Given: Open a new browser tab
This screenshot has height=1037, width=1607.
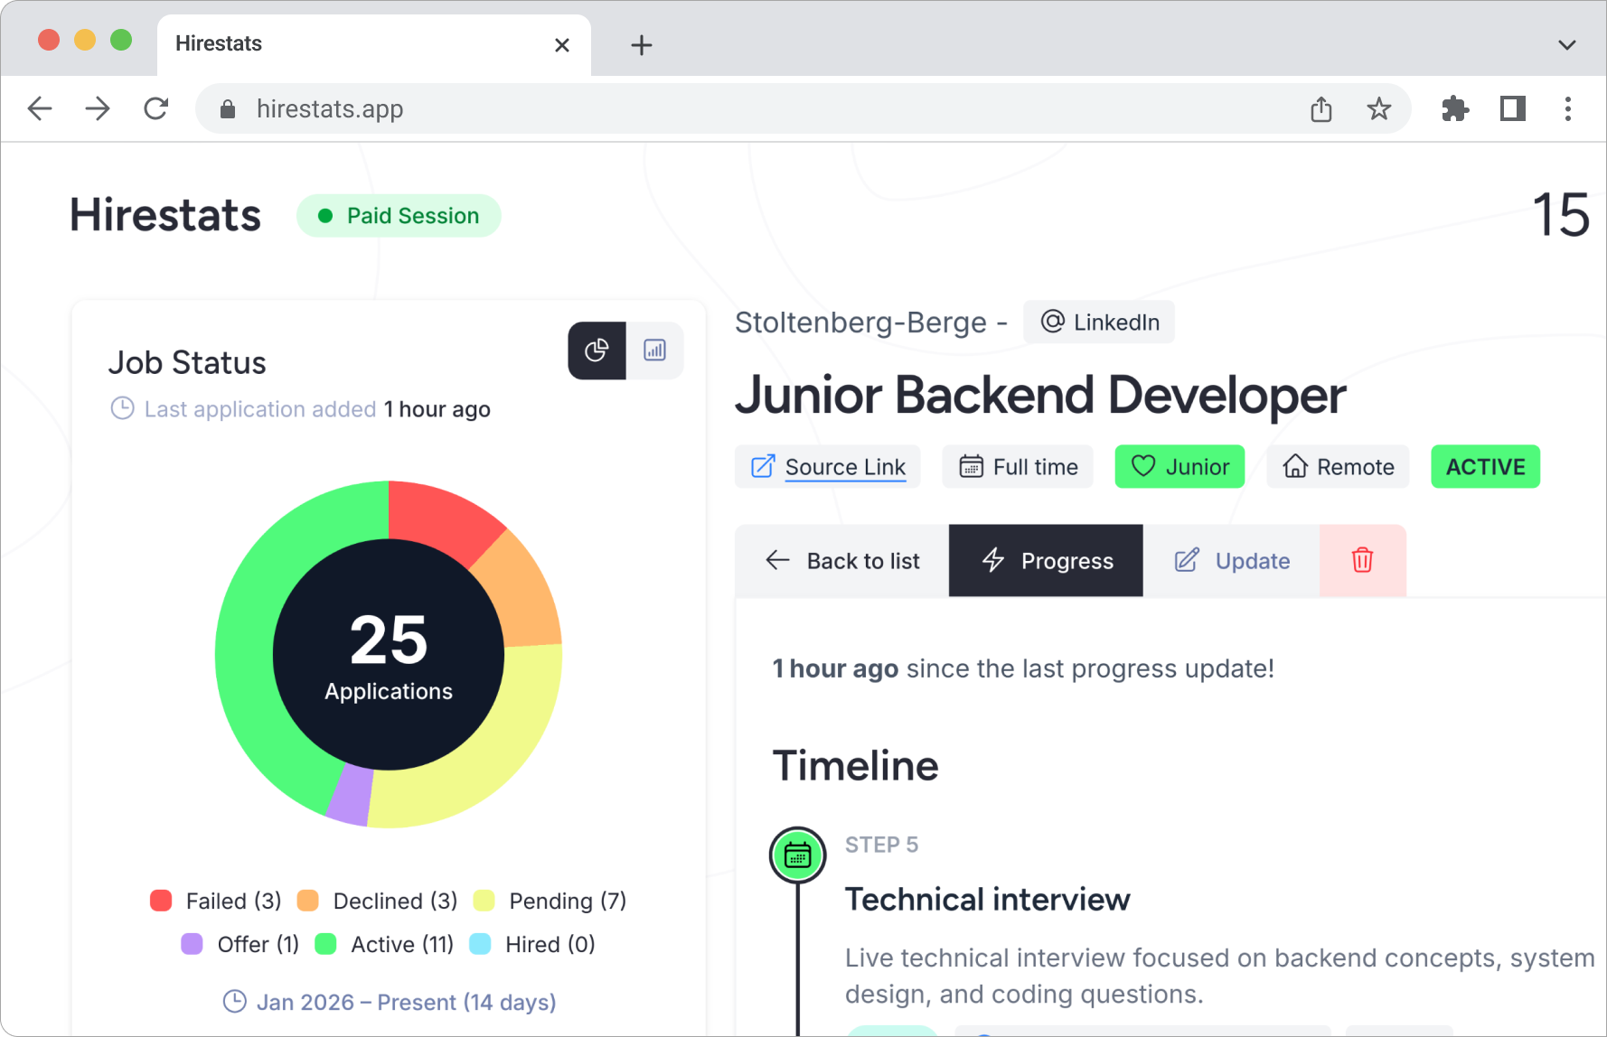Looking at the screenshot, I should click(x=641, y=44).
